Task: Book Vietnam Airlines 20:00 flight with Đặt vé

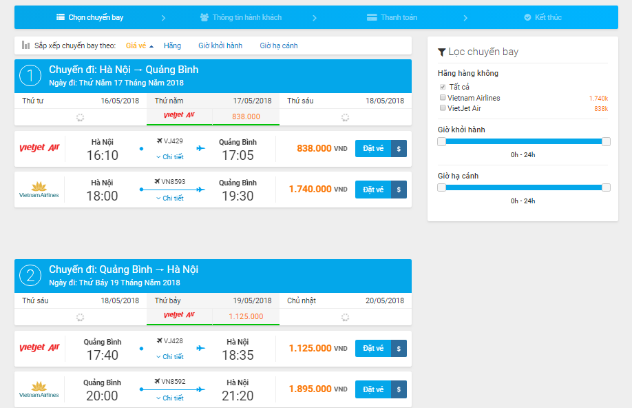Action: pyautogui.click(x=373, y=389)
